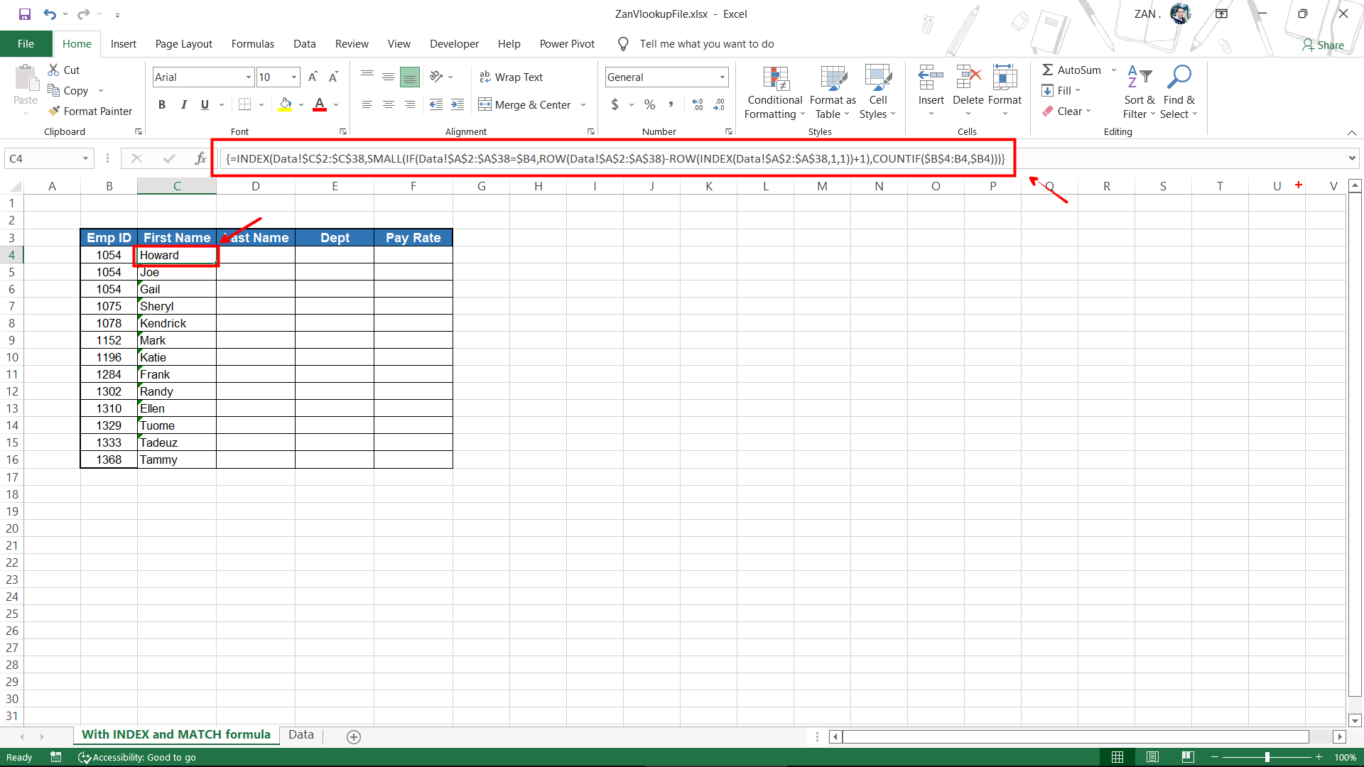This screenshot has height=767, width=1364.
Task: Expand the Merge & Center dropdown
Action: [583, 104]
